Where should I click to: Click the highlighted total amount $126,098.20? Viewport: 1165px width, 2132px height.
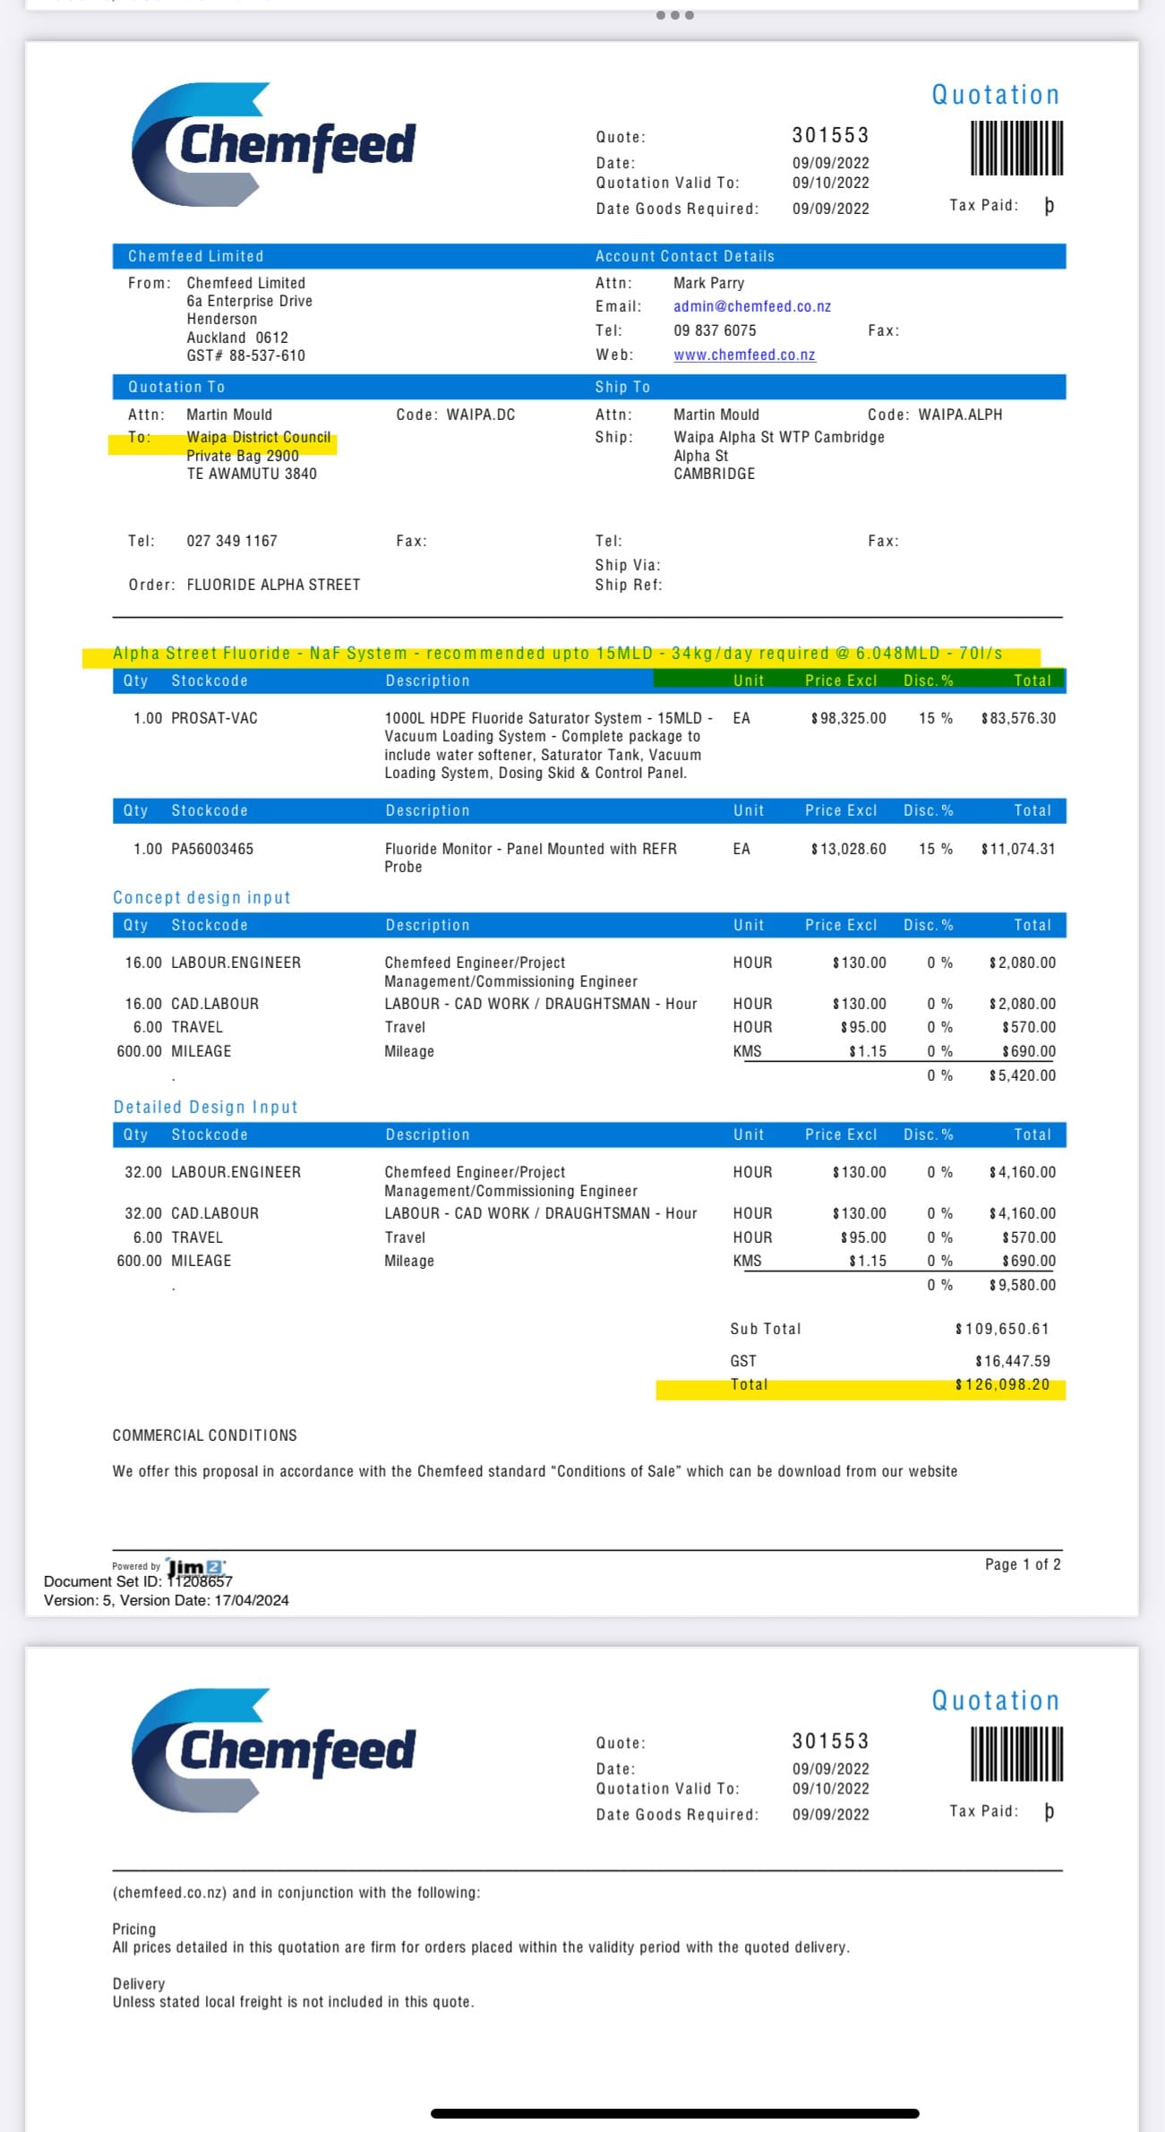click(1002, 1384)
